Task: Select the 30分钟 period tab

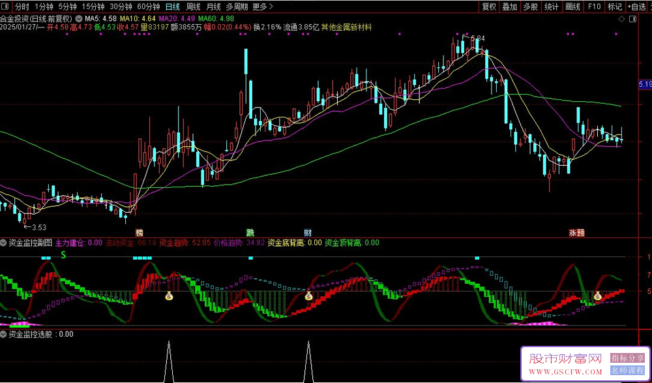Action: pyautogui.click(x=121, y=7)
